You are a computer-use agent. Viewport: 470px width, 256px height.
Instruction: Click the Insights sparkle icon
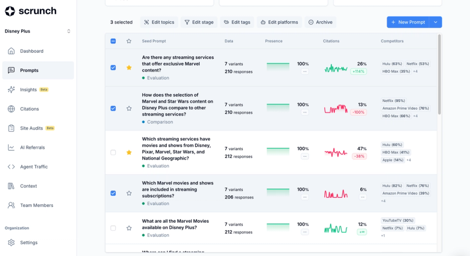11,90
